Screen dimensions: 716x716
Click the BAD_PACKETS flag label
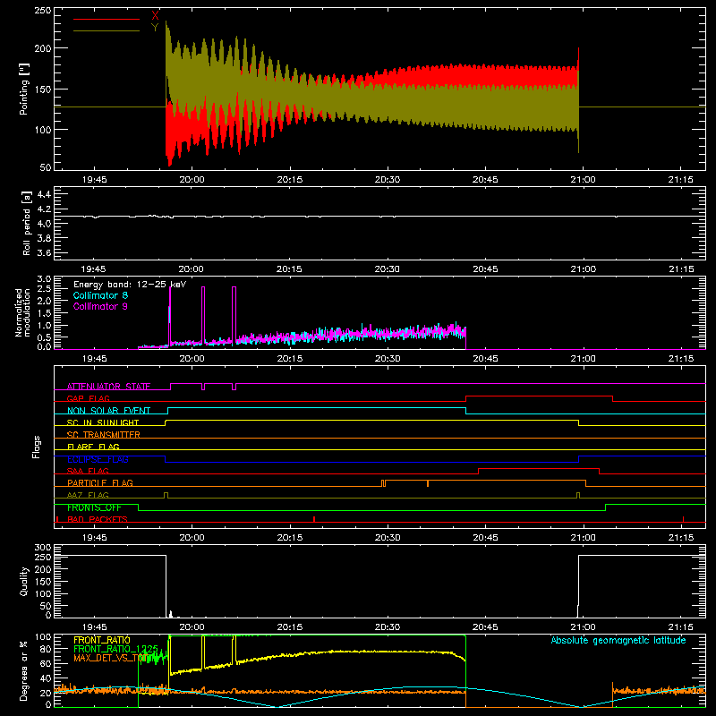tap(98, 519)
